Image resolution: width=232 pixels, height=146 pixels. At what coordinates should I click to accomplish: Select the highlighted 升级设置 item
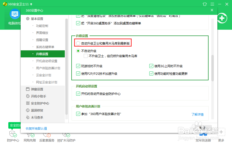(43, 54)
